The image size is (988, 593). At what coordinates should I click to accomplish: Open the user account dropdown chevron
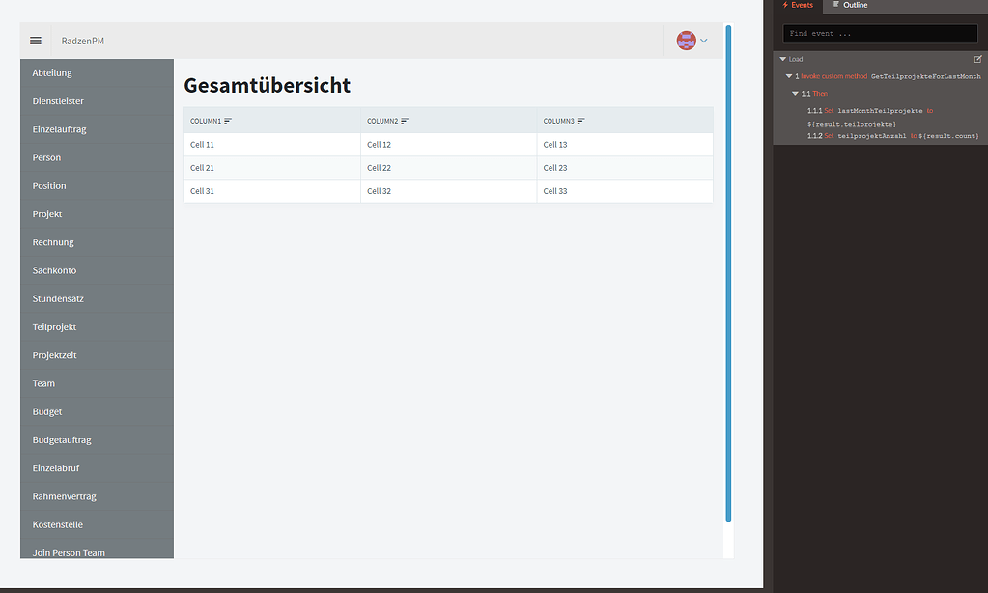703,40
